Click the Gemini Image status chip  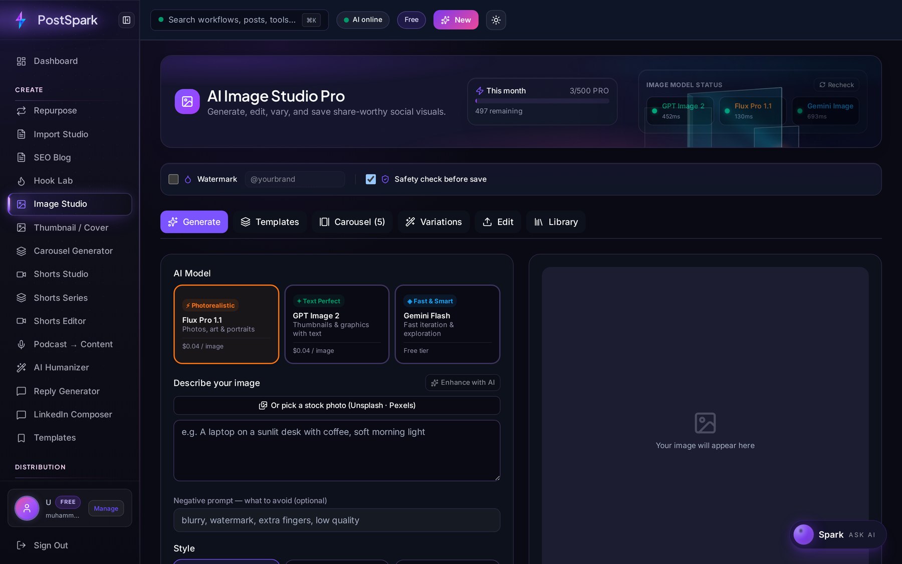pos(825,111)
